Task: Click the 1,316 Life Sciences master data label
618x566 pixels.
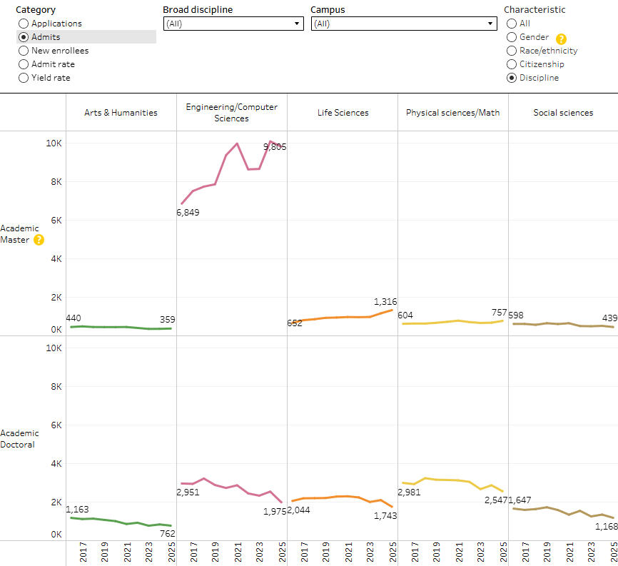Action: pos(385,301)
